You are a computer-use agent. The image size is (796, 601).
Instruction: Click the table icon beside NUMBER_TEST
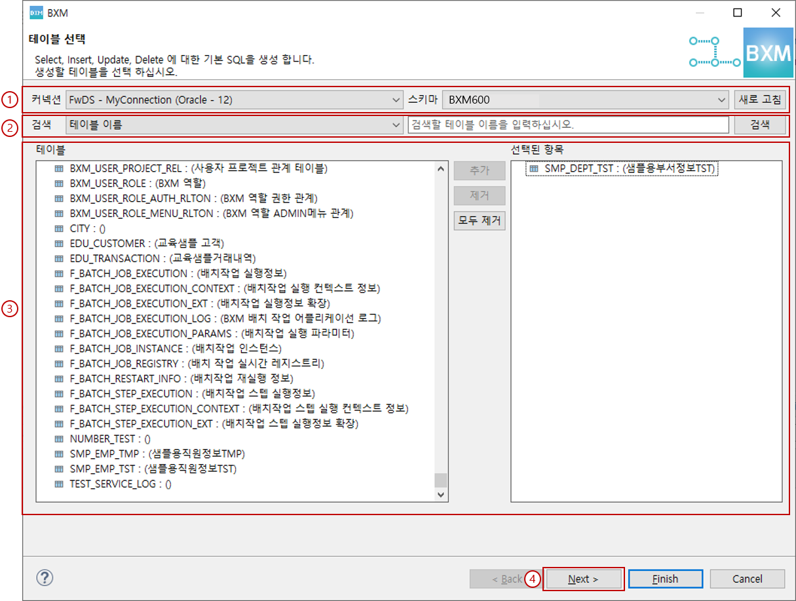[60, 438]
